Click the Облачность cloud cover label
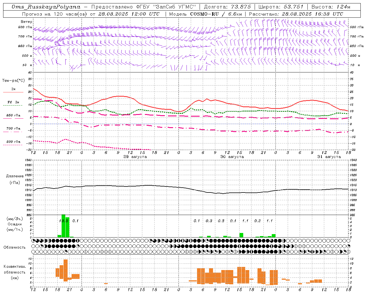The image size is (365, 292). tap(14, 248)
